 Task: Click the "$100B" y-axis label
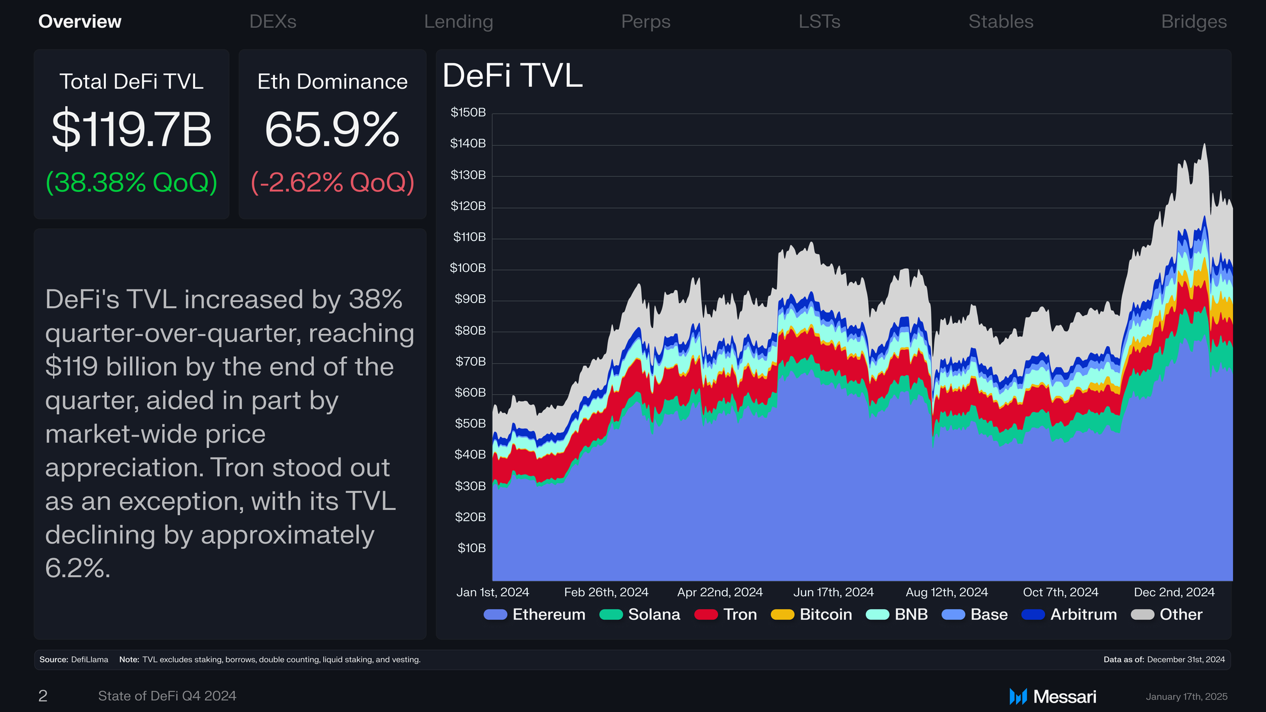(x=468, y=268)
